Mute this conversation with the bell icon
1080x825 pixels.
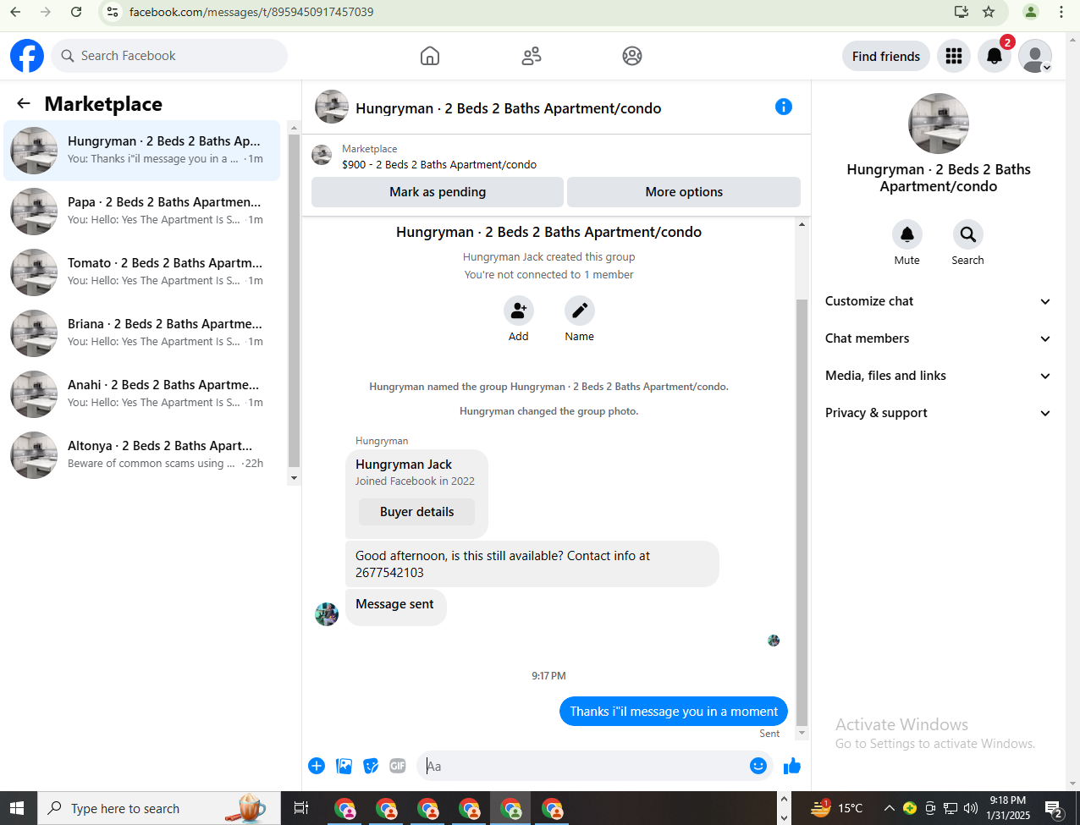(x=907, y=234)
